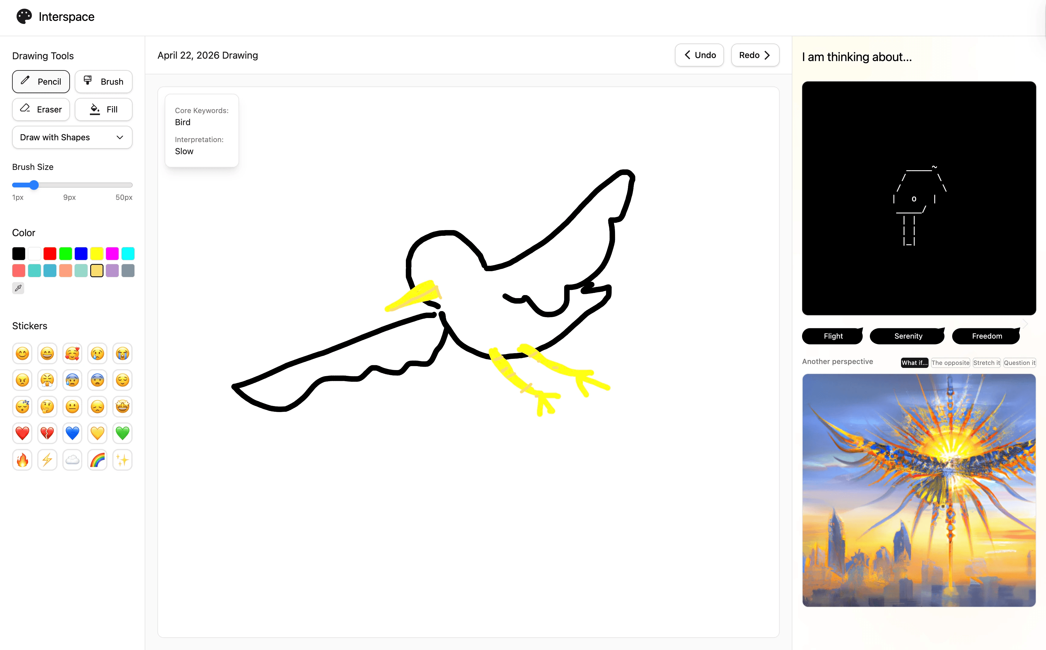
Task: Place the broken heart sticker
Action: pyautogui.click(x=47, y=433)
